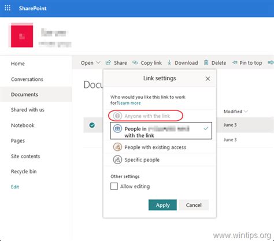274x241 pixels.
Task: Choose 'People with existing access' option
Action: tap(160, 147)
